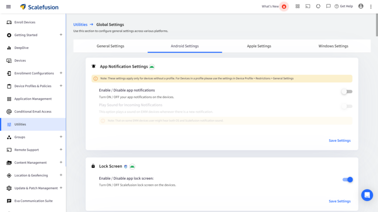The height and width of the screenshot is (212, 378).
Task: Click the Getting Started star icon
Action: [x=9, y=35]
